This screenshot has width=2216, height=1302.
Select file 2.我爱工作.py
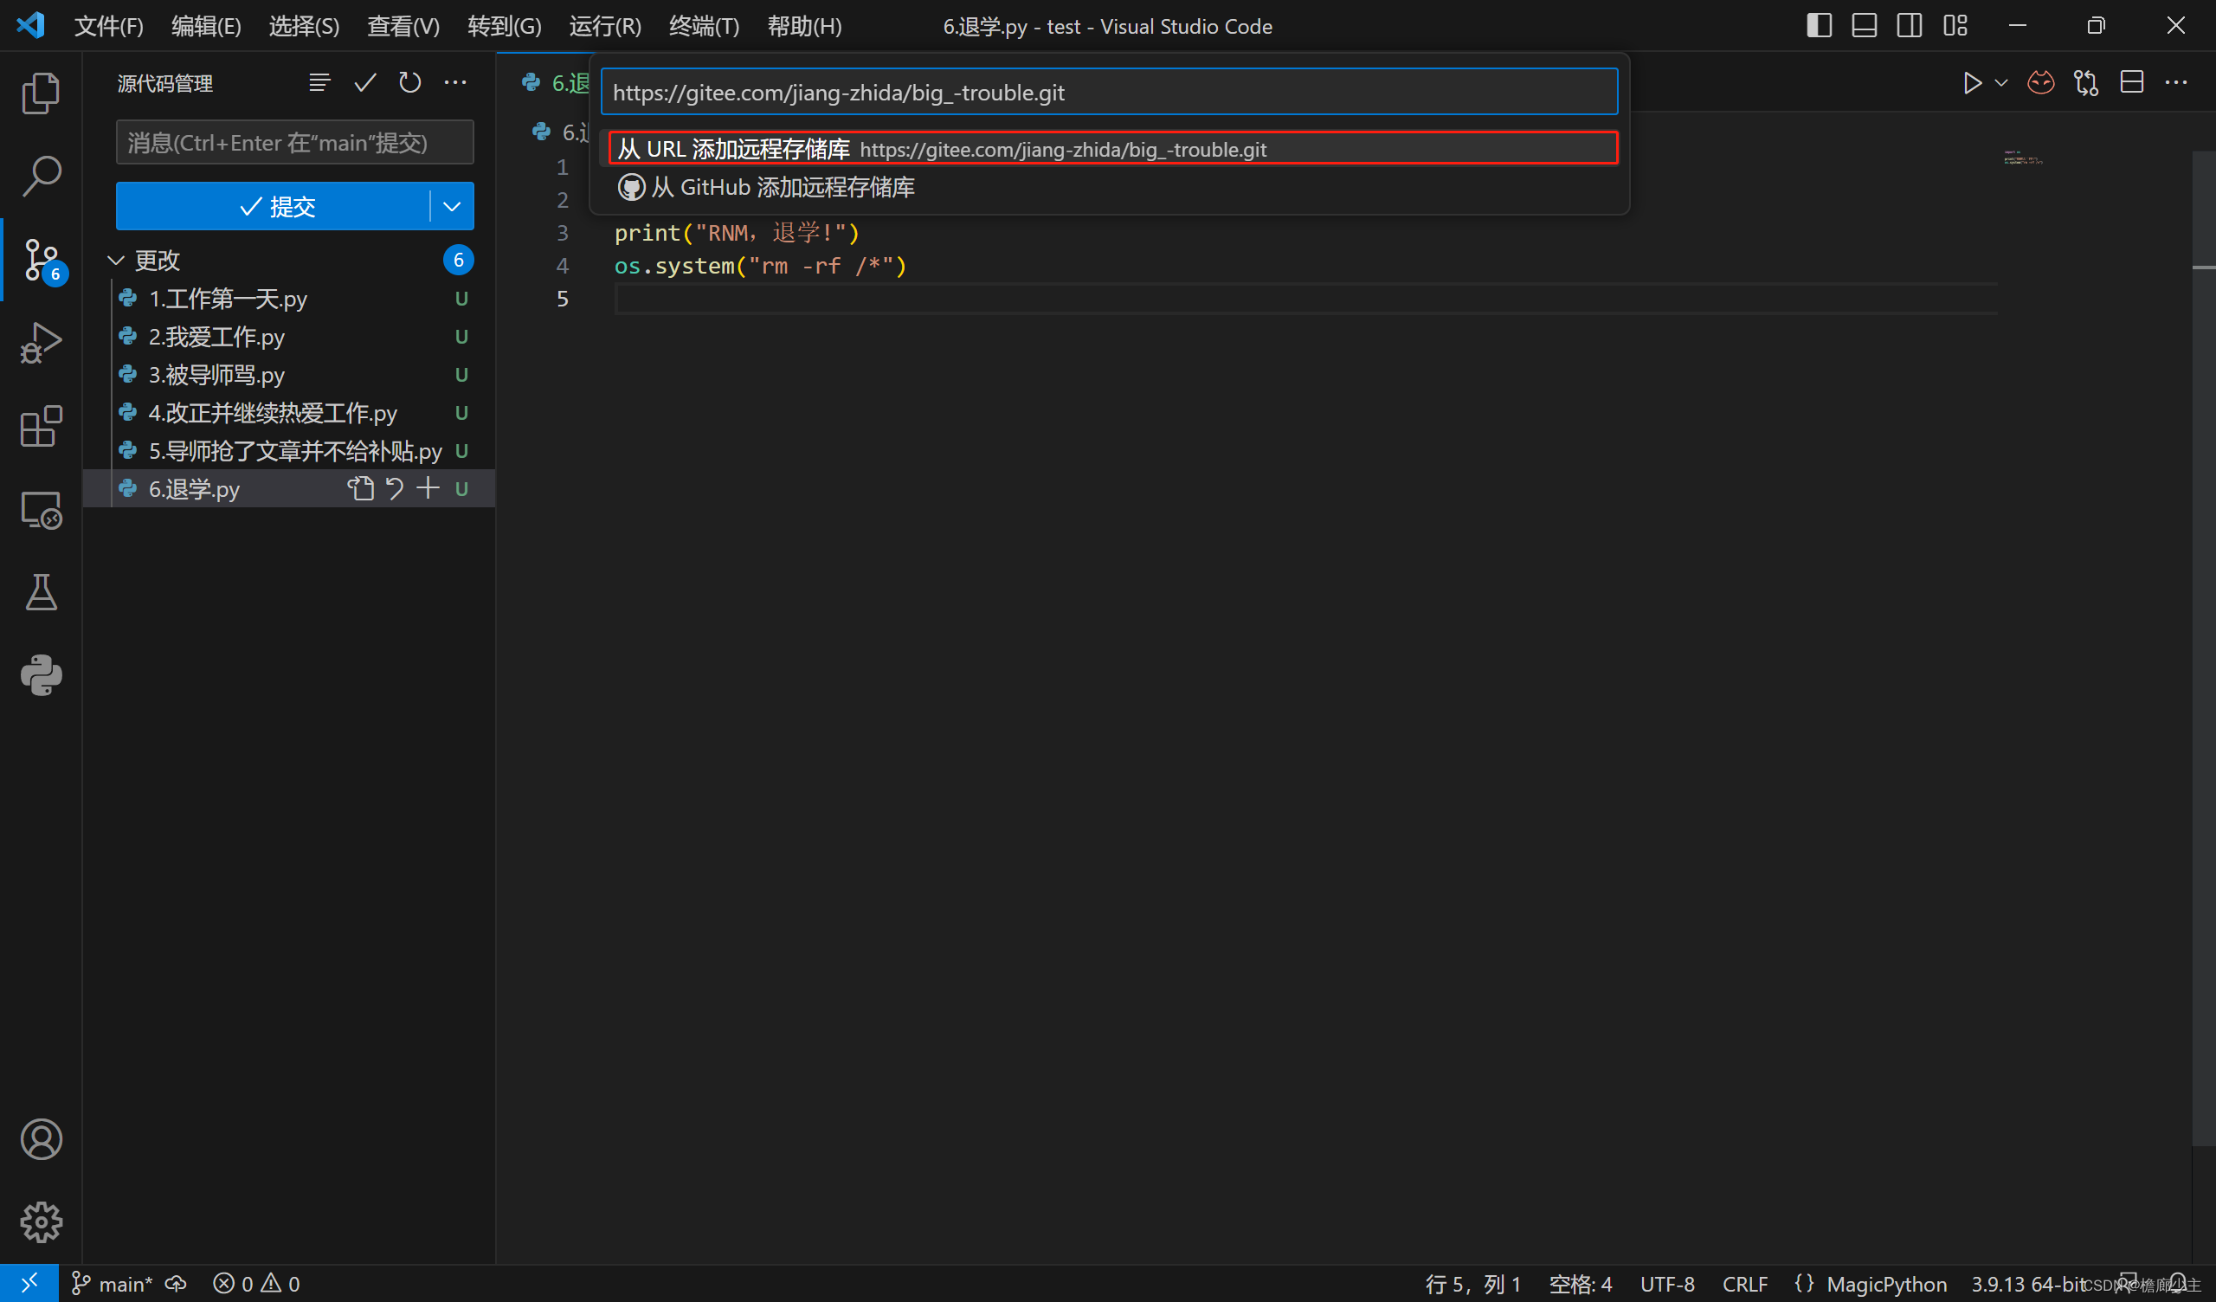[288, 336]
